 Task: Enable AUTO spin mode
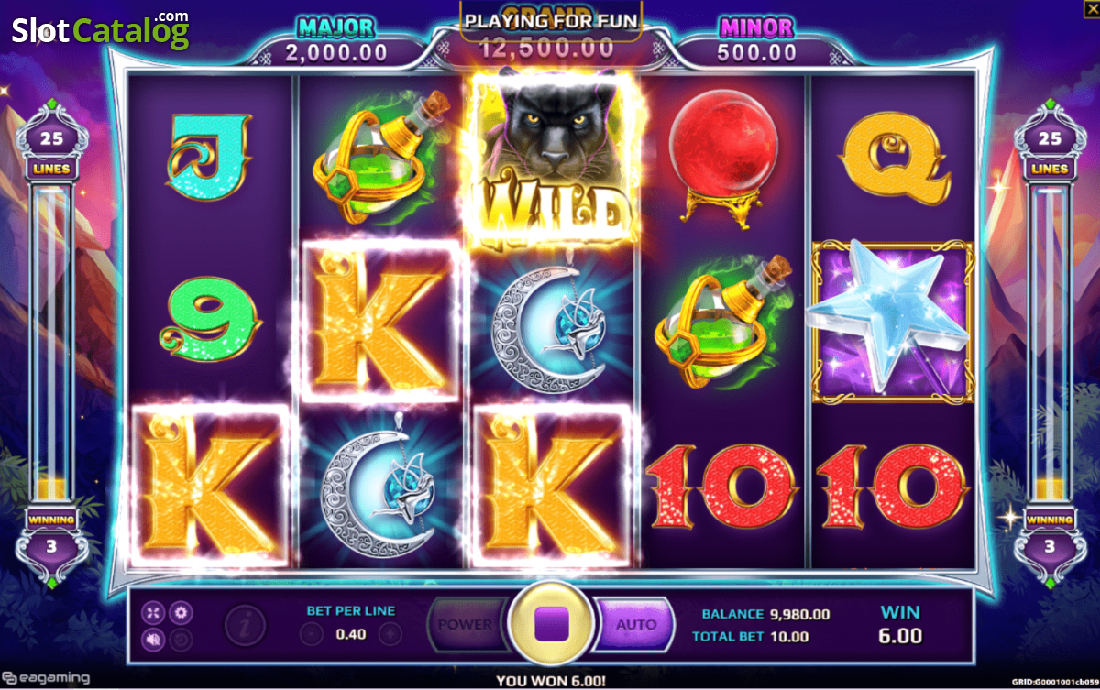tap(636, 625)
